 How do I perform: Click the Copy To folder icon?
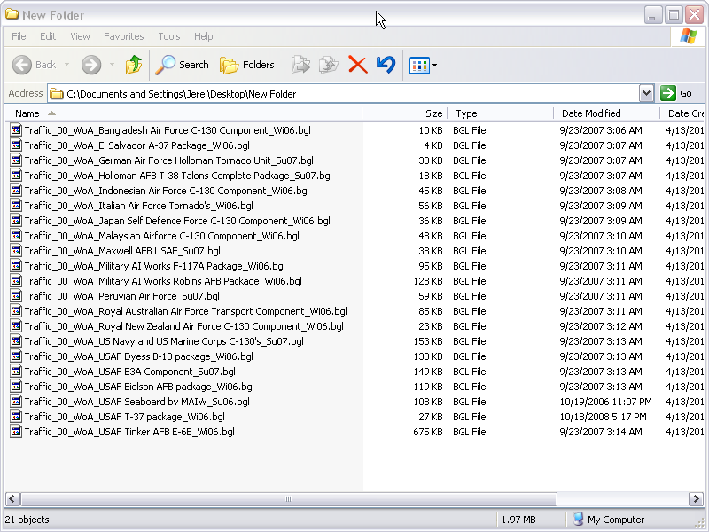(329, 65)
